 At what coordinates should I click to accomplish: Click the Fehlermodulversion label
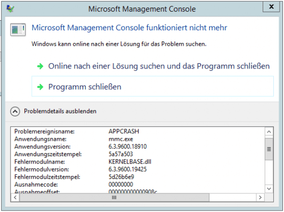[42, 169]
